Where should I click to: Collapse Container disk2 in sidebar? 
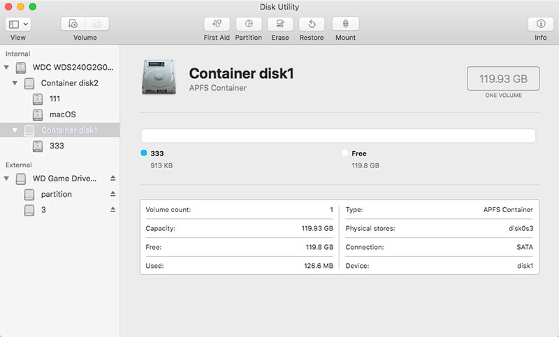(15, 83)
